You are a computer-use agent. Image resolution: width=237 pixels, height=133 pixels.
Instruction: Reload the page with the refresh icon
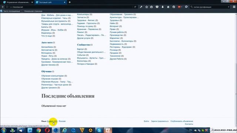135,7
